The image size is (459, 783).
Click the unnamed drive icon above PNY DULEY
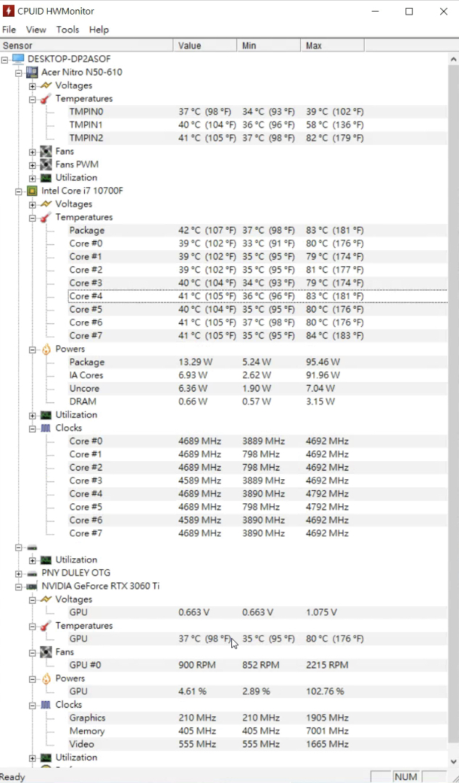(x=32, y=547)
